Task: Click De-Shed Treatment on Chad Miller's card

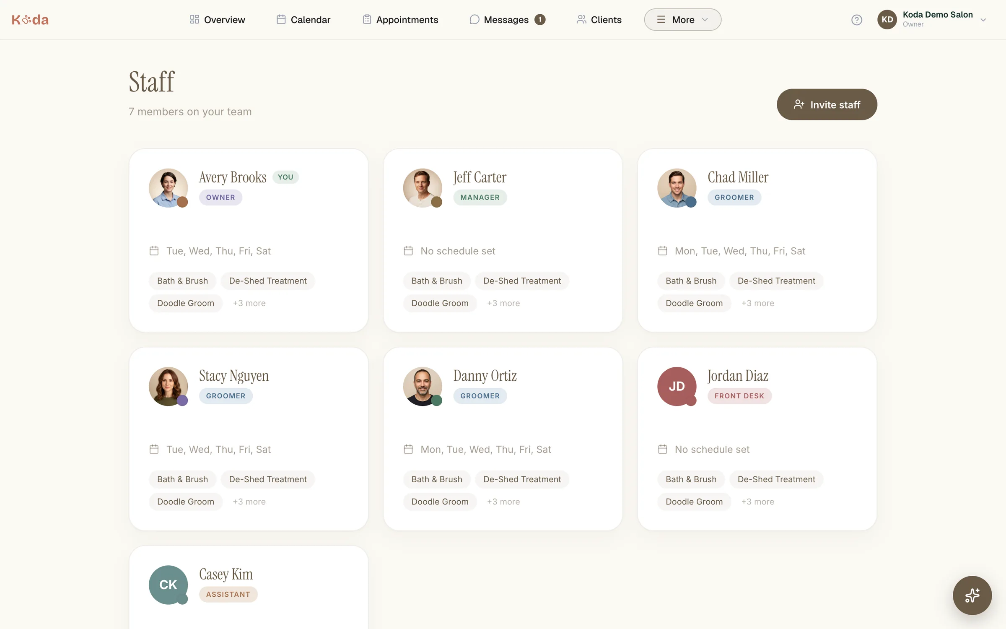Action: (776, 281)
